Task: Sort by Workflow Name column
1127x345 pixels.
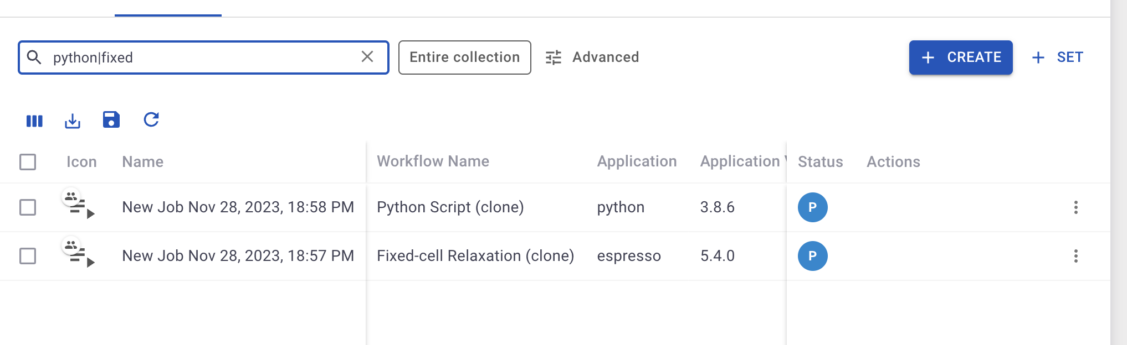Action: click(433, 161)
